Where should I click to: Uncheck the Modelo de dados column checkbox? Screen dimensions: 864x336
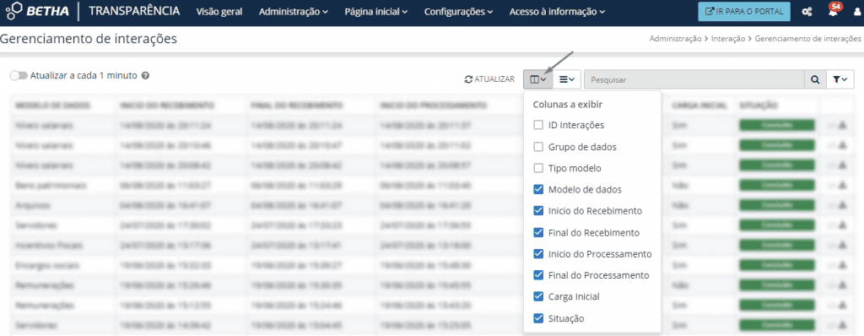tap(538, 190)
